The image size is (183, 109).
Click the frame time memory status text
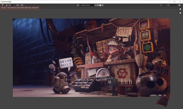[20, 8]
